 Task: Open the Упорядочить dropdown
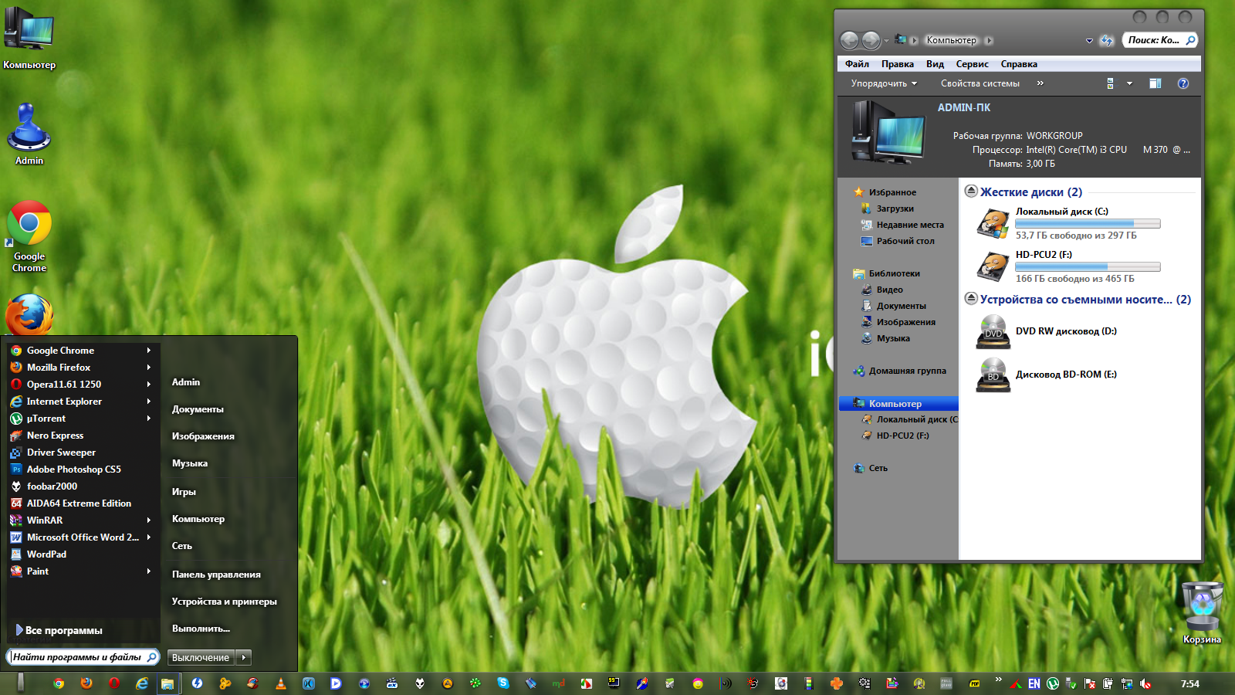pyautogui.click(x=884, y=83)
